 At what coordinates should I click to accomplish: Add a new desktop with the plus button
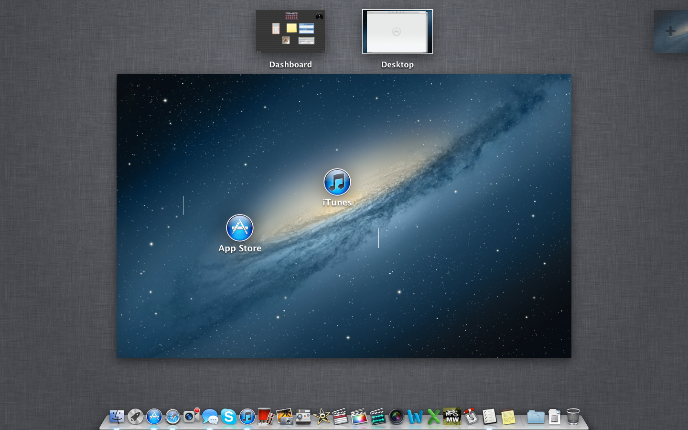[x=670, y=32]
